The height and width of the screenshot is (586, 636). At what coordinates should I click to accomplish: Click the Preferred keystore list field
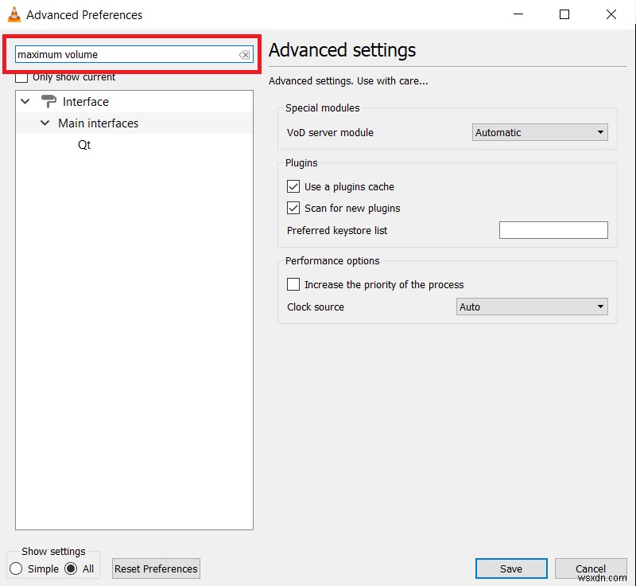(x=553, y=229)
